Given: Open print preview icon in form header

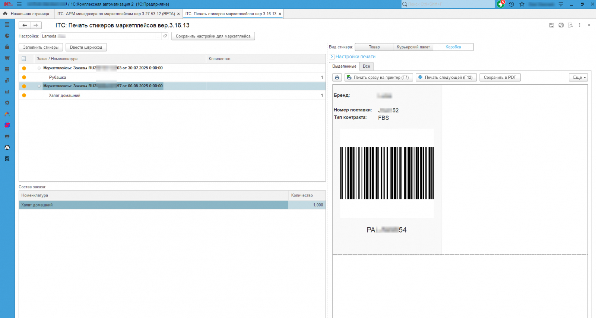Looking at the screenshot, I should [570, 25].
